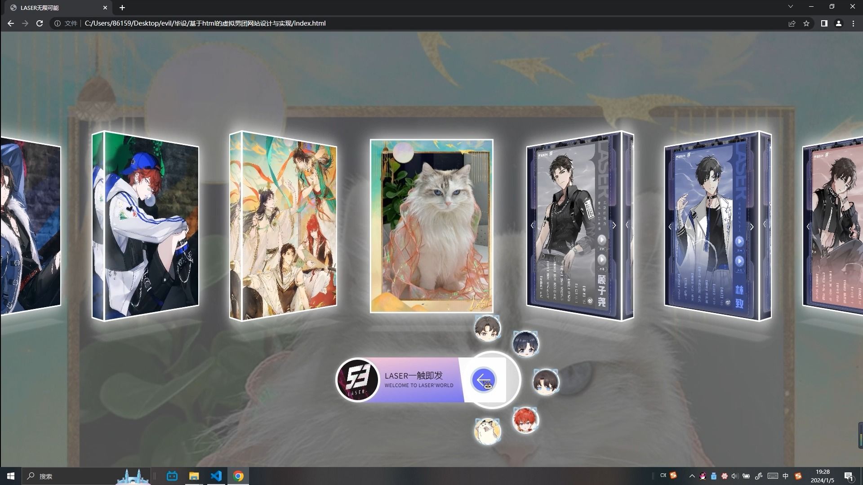
Task: Click next arrow on the 顾子尧 card
Action: [614, 225]
